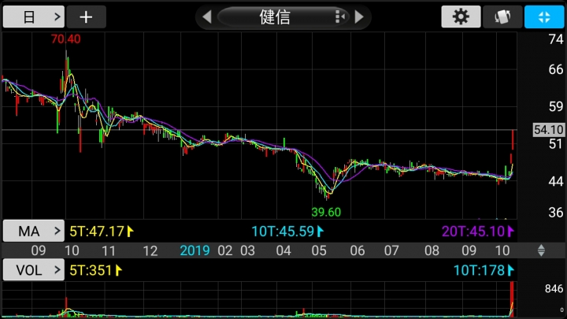567x319 pixels.
Task: Go to next stock with right arrow
Action: 359,17
